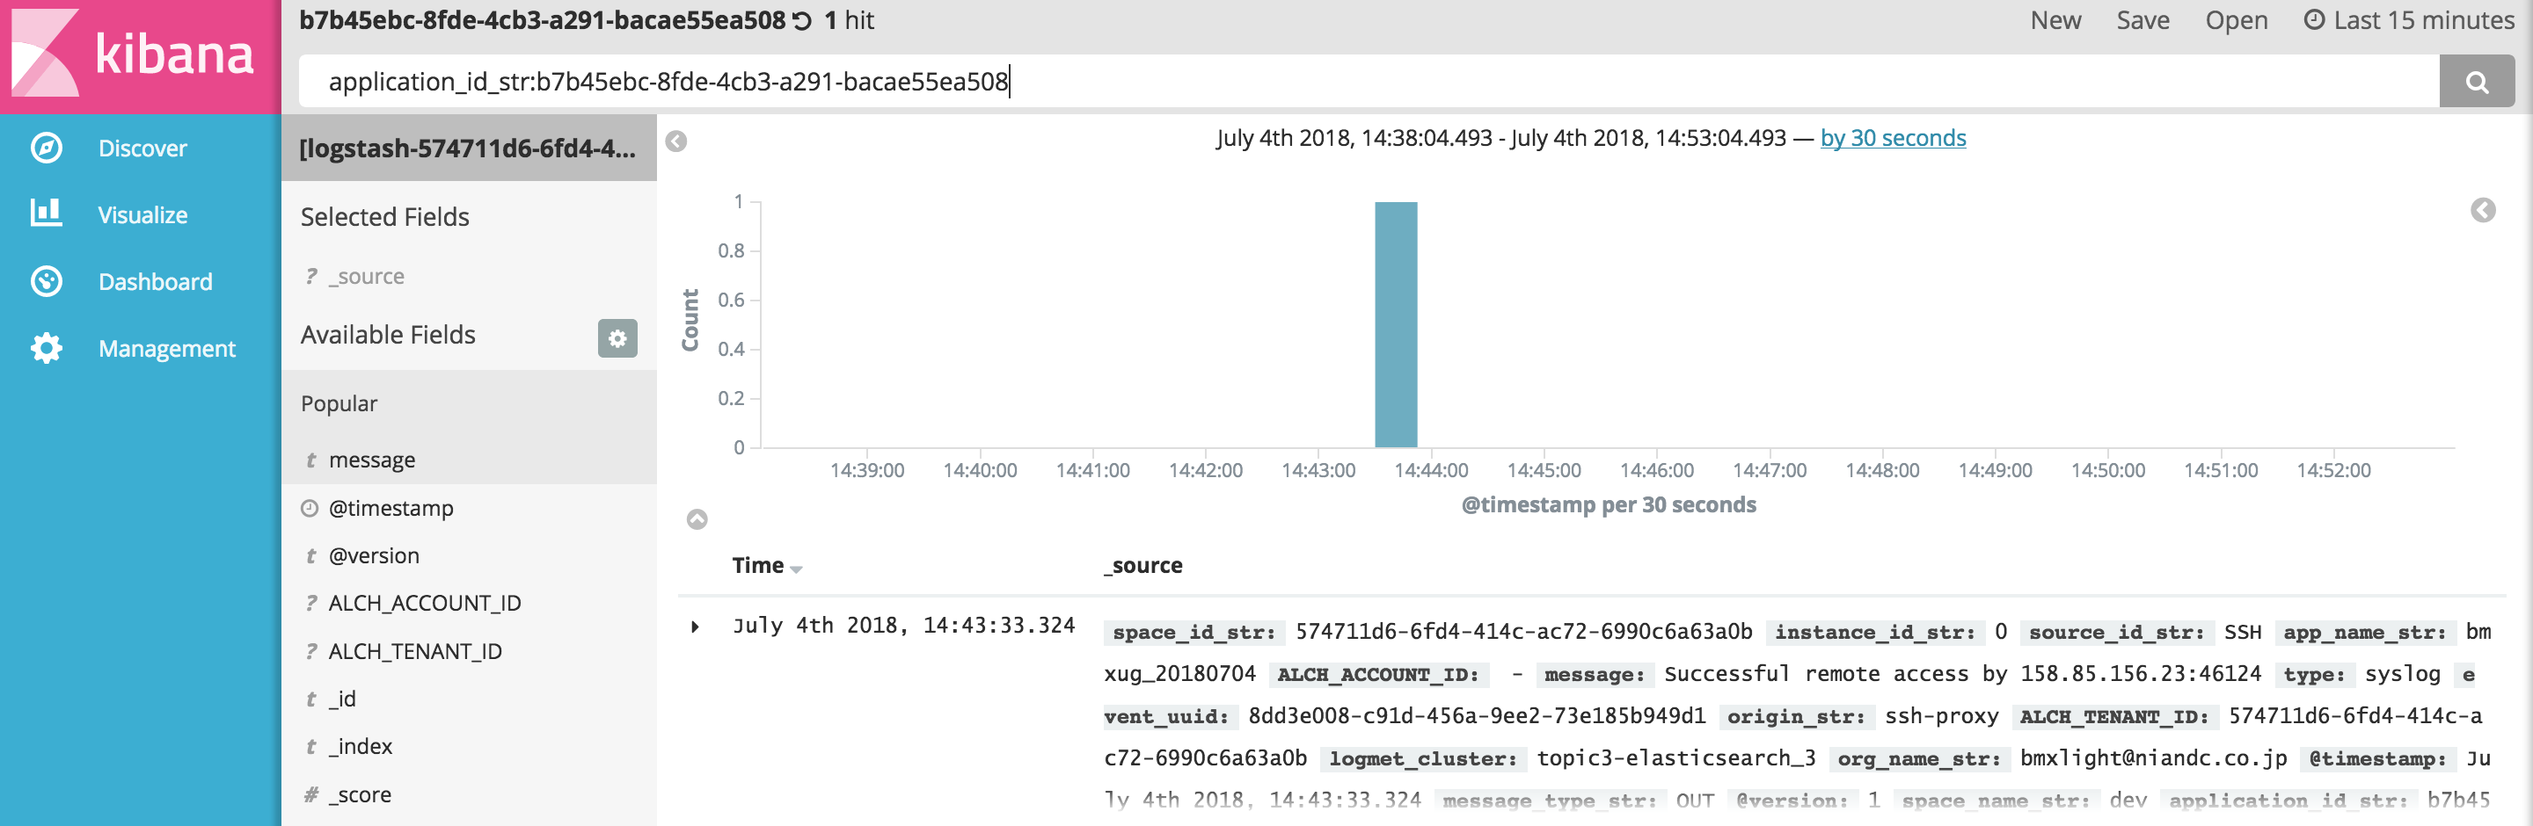
Task: Select the _score field
Action: [x=360, y=794]
